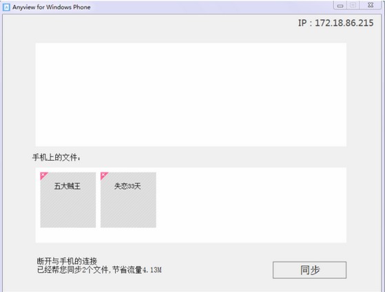Image resolution: width=385 pixels, height=292 pixels.
Task: Click the IP address 172.18.86.215 text
Action: [x=344, y=23]
